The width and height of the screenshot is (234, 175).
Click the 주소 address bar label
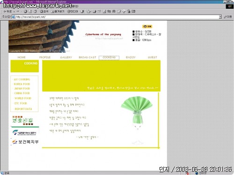click(6, 16)
